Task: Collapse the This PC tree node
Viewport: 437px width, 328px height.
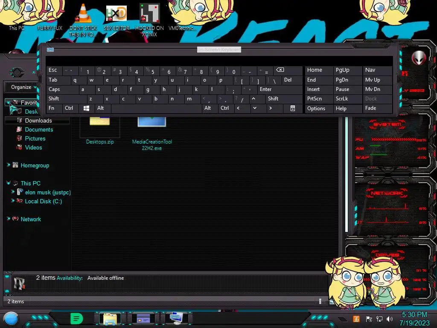Action: pos(9,183)
